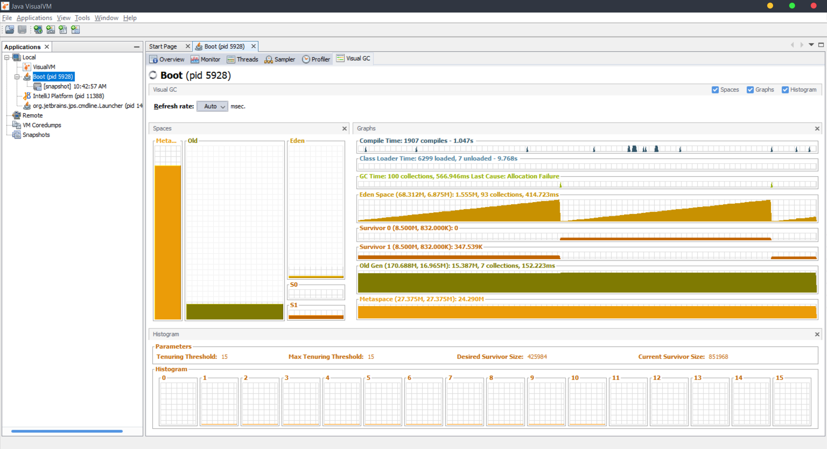The width and height of the screenshot is (827, 449).
Task: Uncheck the Spaces checkbox
Action: (x=715, y=90)
